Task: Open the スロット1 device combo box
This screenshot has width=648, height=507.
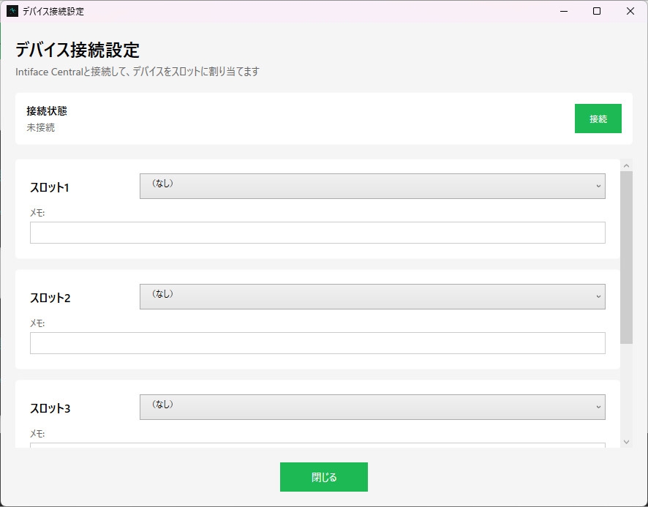Action: [x=372, y=186]
